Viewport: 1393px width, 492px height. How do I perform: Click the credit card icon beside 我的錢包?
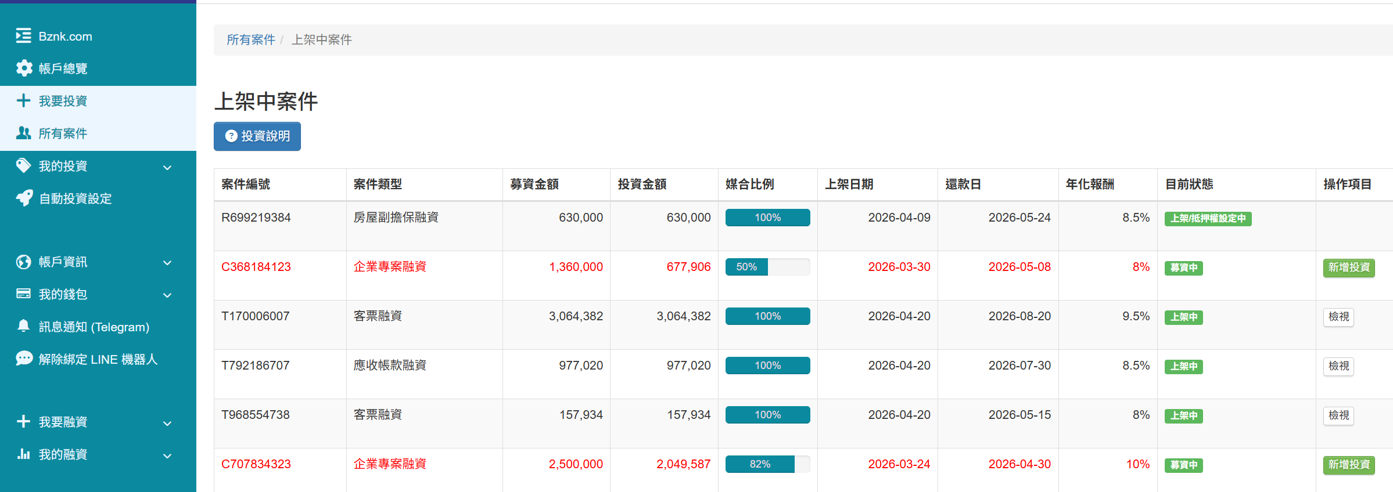click(x=23, y=294)
